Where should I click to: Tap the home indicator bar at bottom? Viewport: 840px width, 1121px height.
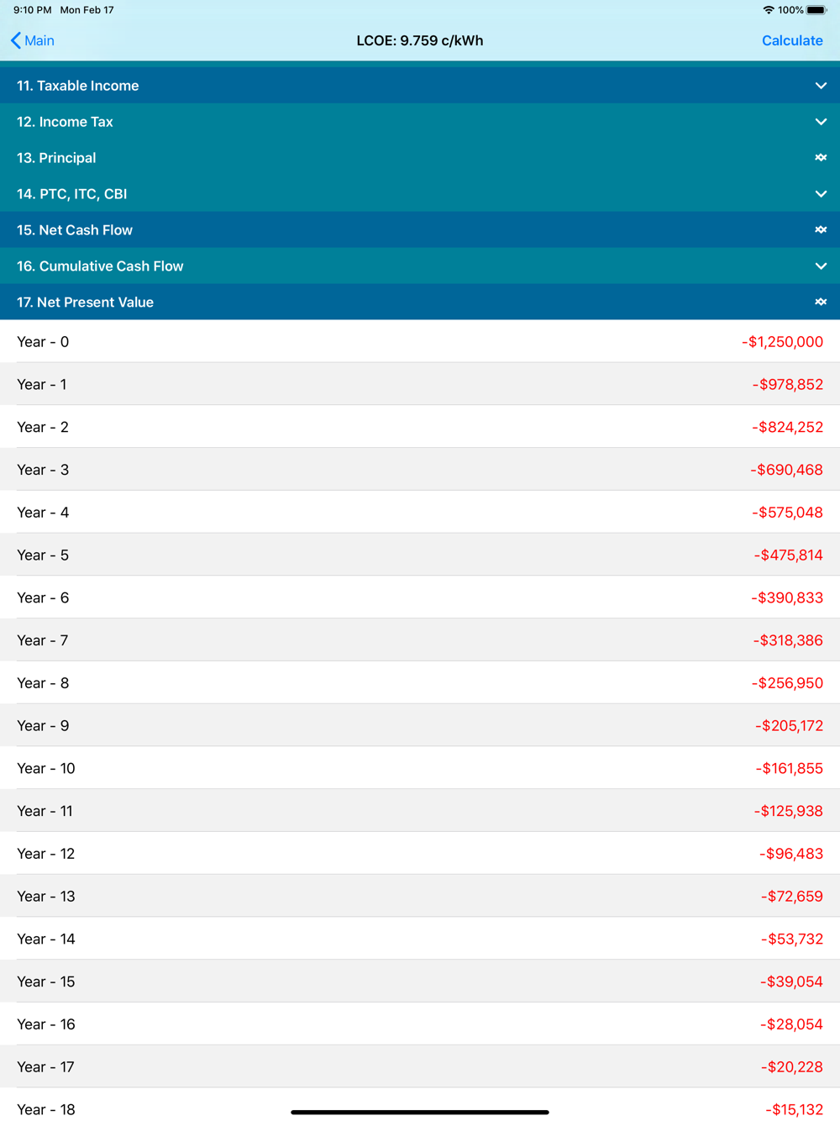[x=420, y=1112]
